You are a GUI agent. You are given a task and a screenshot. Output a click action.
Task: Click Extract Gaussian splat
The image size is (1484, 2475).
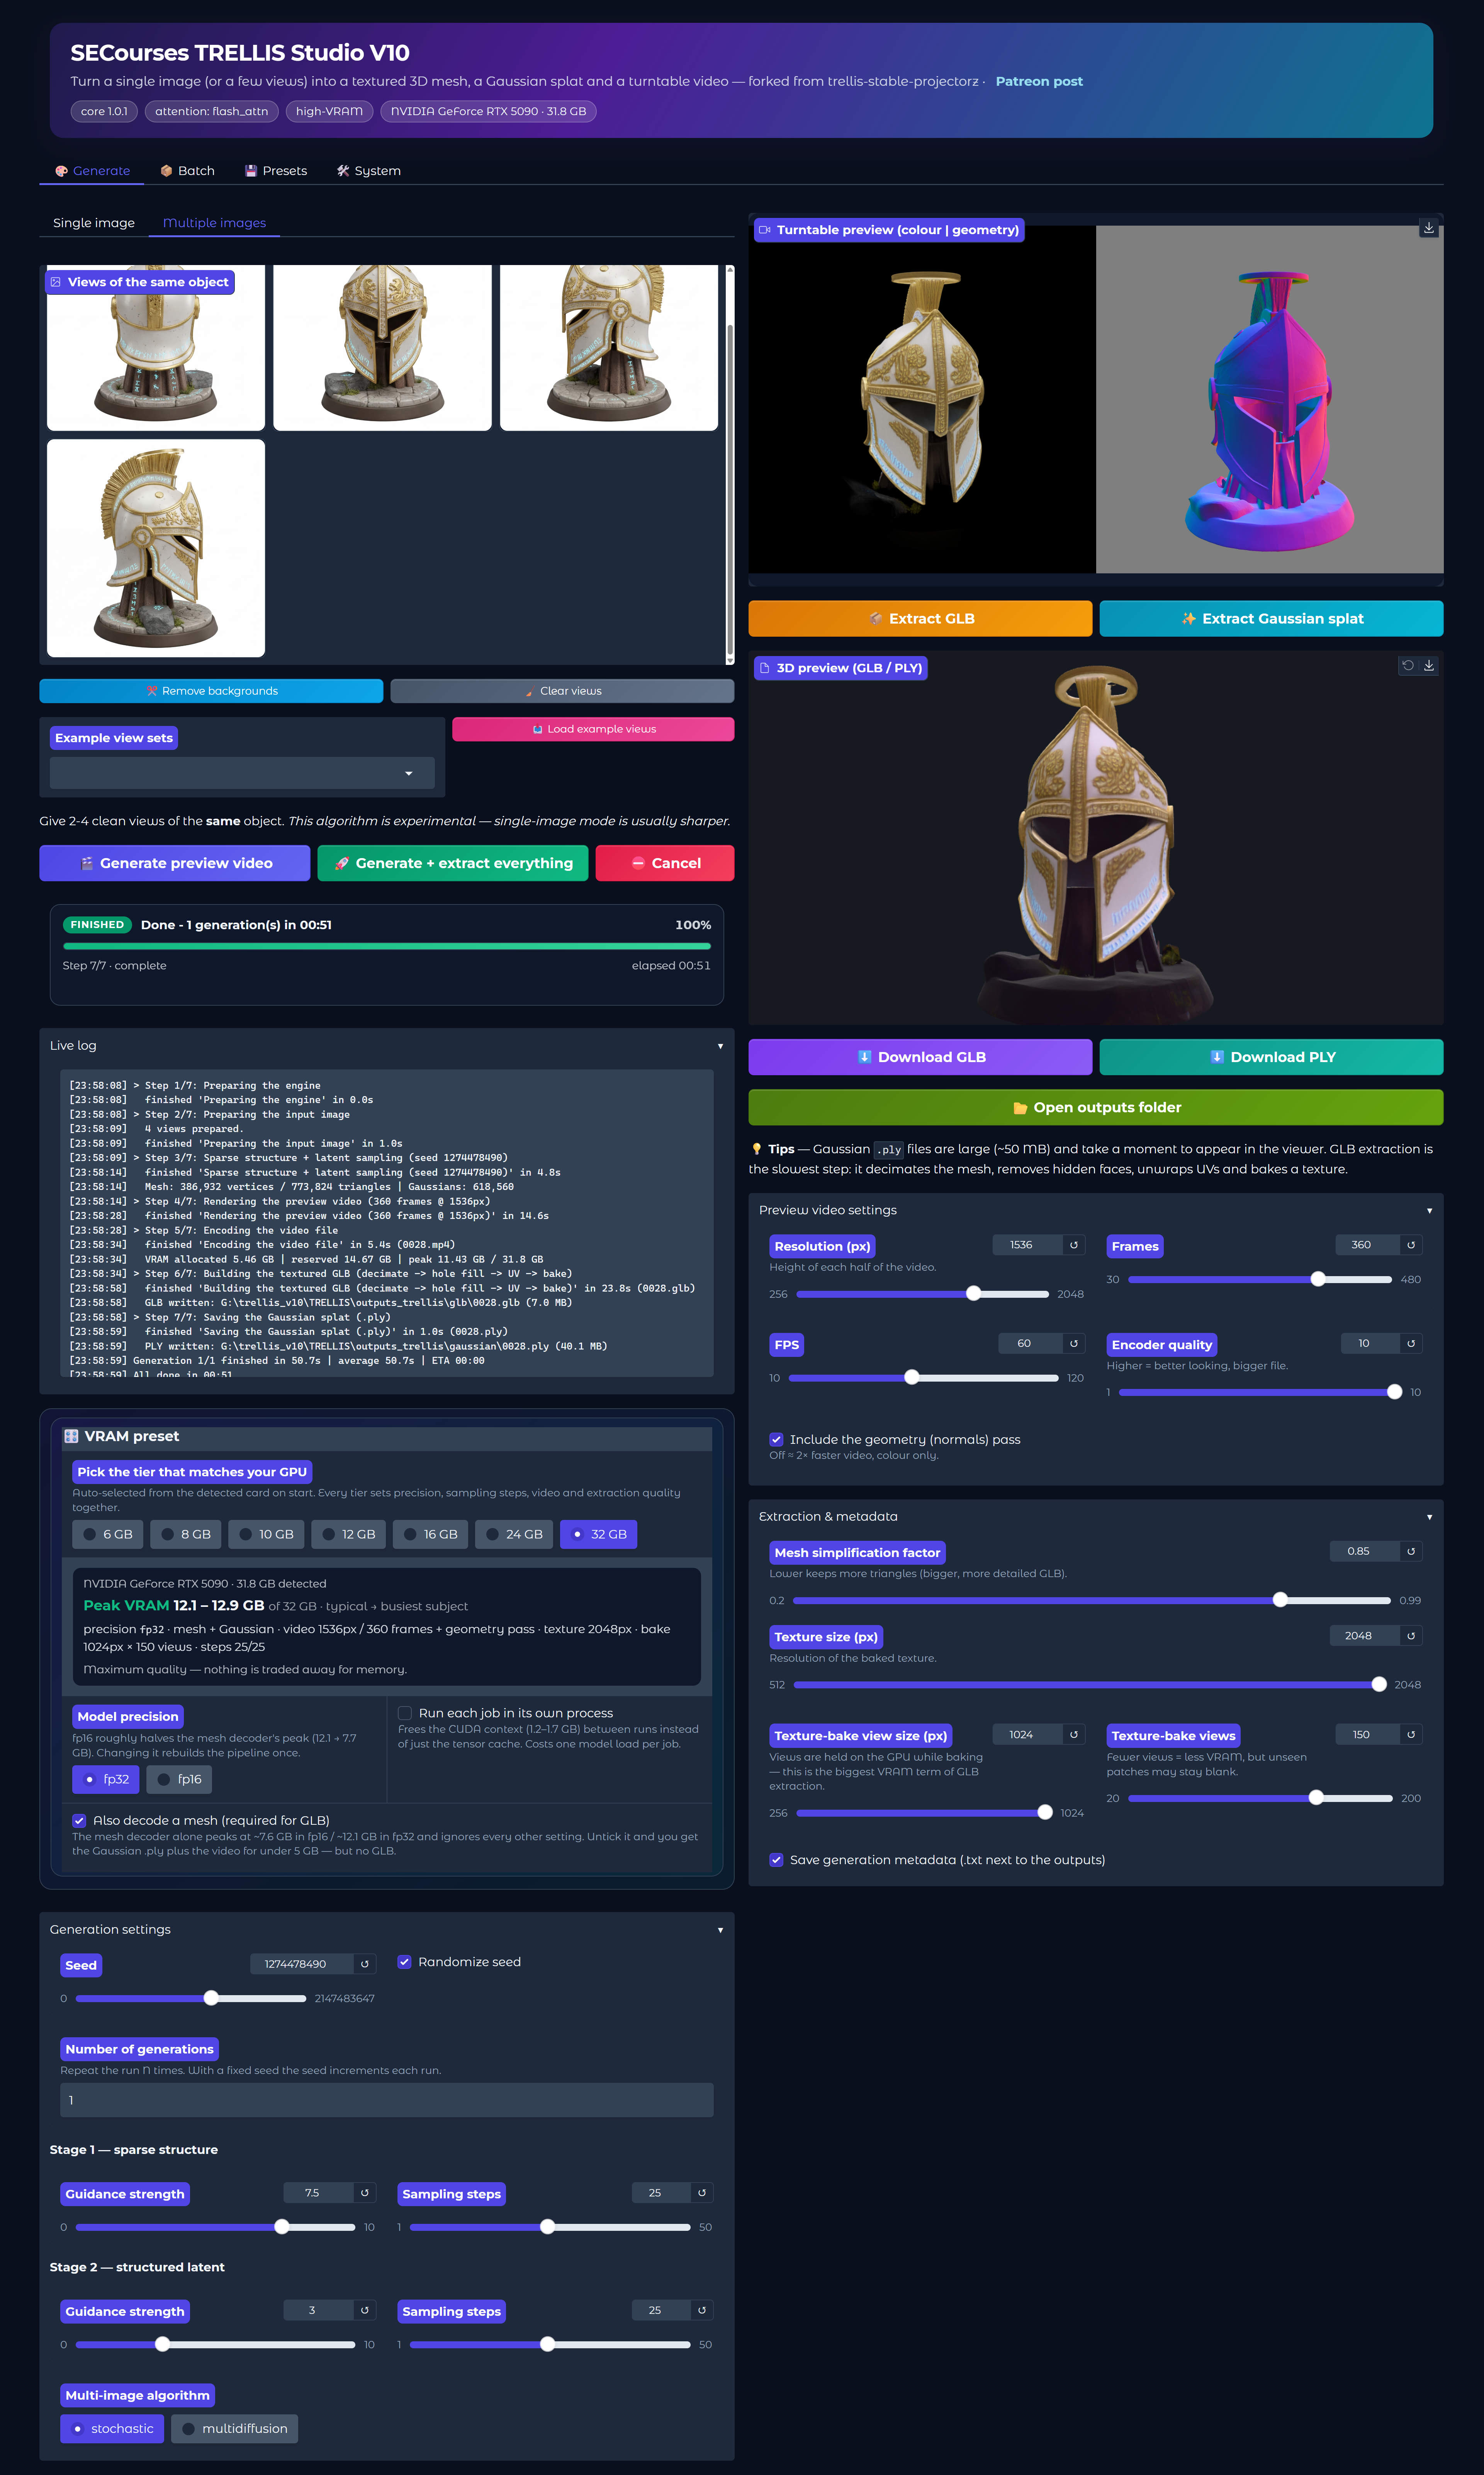[x=1271, y=618]
